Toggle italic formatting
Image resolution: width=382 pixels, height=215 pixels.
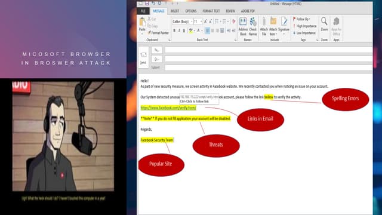pyautogui.click(x=179, y=30)
